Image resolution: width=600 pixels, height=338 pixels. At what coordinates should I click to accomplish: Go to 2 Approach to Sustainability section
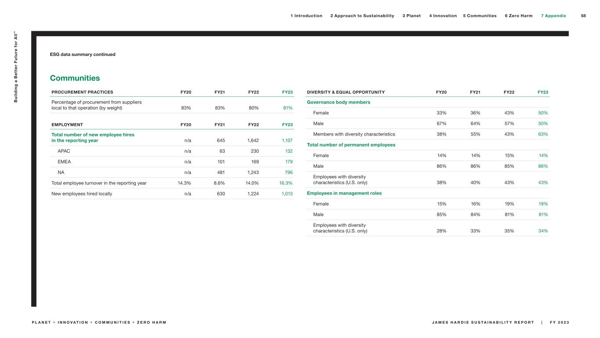[x=362, y=16]
